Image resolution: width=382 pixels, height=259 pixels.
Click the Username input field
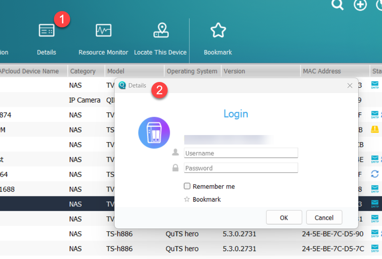click(241, 153)
